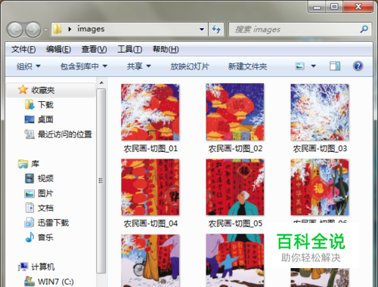
Task: Create folder with 新建文件夹
Action: (x=247, y=66)
